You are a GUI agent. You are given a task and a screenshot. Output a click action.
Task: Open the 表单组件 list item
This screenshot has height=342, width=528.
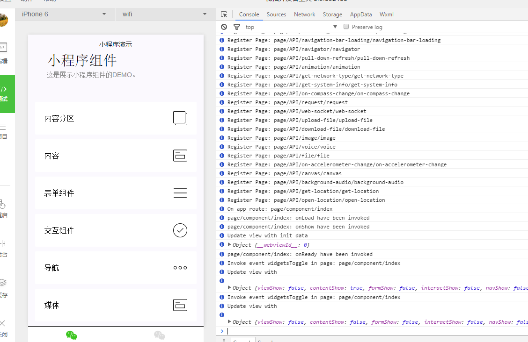[116, 193]
